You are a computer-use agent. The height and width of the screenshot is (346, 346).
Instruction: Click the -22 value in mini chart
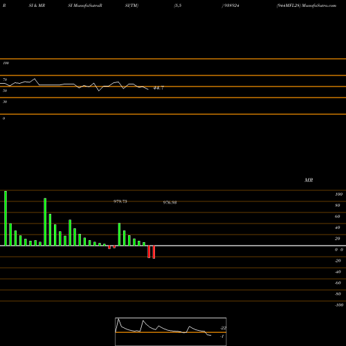[x=224, y=328]
